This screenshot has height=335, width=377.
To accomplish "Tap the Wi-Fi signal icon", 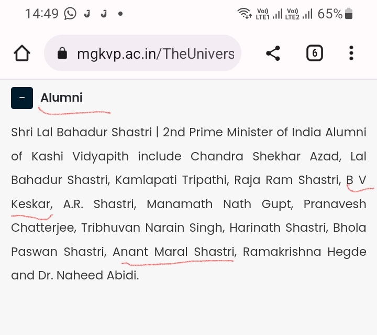I will pos(244,14).
